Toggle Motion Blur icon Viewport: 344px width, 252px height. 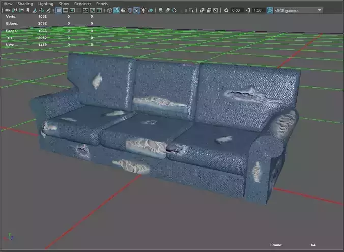[x=167, y=10]
